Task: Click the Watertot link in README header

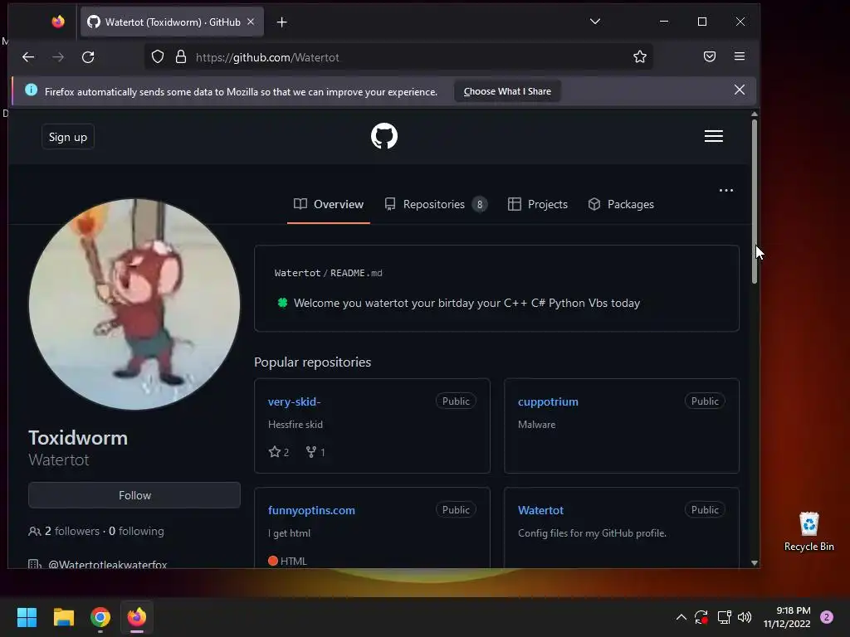Action: [x=298, y=273]
